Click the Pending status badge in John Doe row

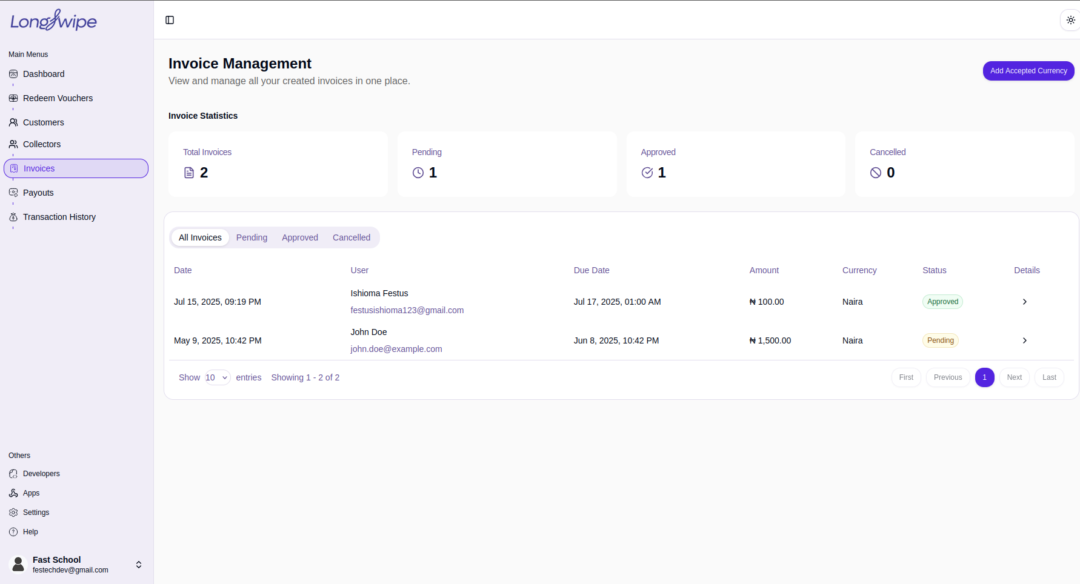(941, 340)
